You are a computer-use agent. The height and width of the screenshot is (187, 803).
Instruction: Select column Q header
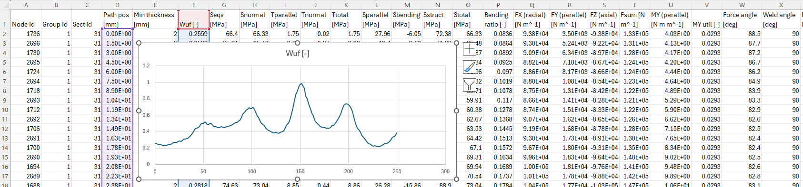click(532, 5)
